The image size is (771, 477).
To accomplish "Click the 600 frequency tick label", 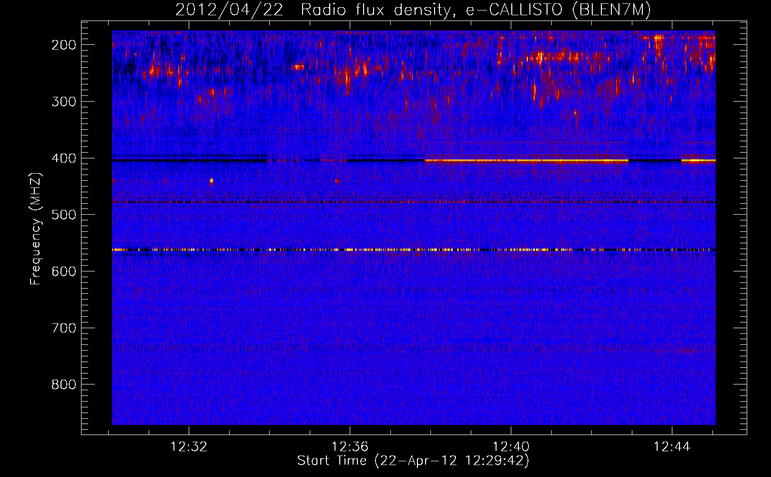I will click(64, 271).
